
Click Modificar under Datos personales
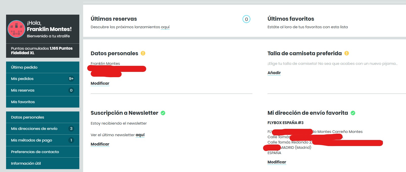(x=100, y=83)
